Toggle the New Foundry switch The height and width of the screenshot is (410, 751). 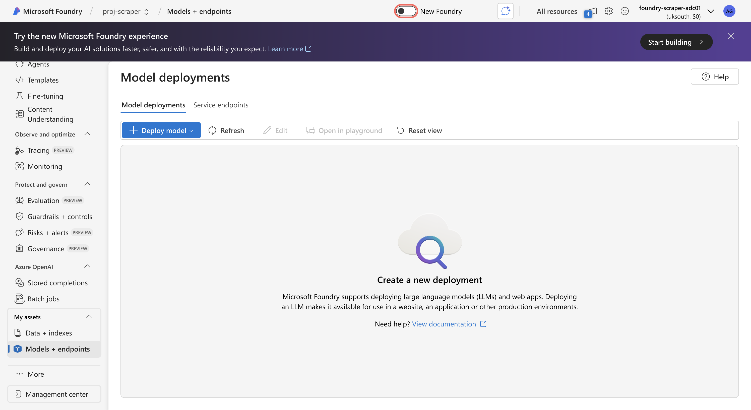tap(406, 11)
